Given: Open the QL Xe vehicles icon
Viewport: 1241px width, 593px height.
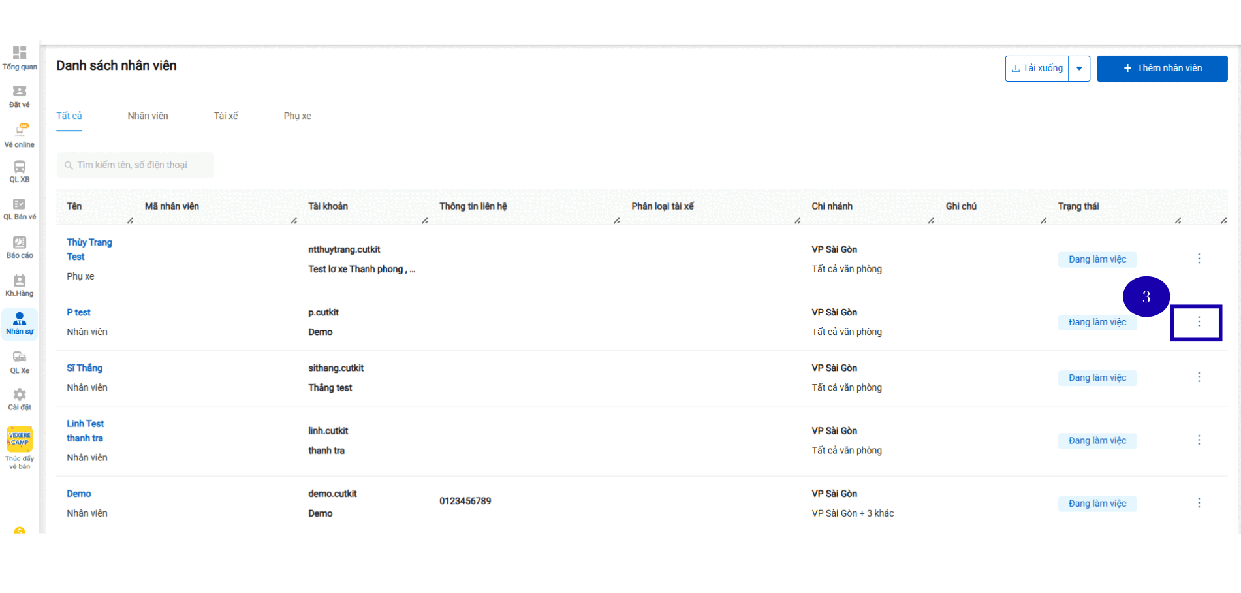Looking at the screenshot, I should click(20, 357).
